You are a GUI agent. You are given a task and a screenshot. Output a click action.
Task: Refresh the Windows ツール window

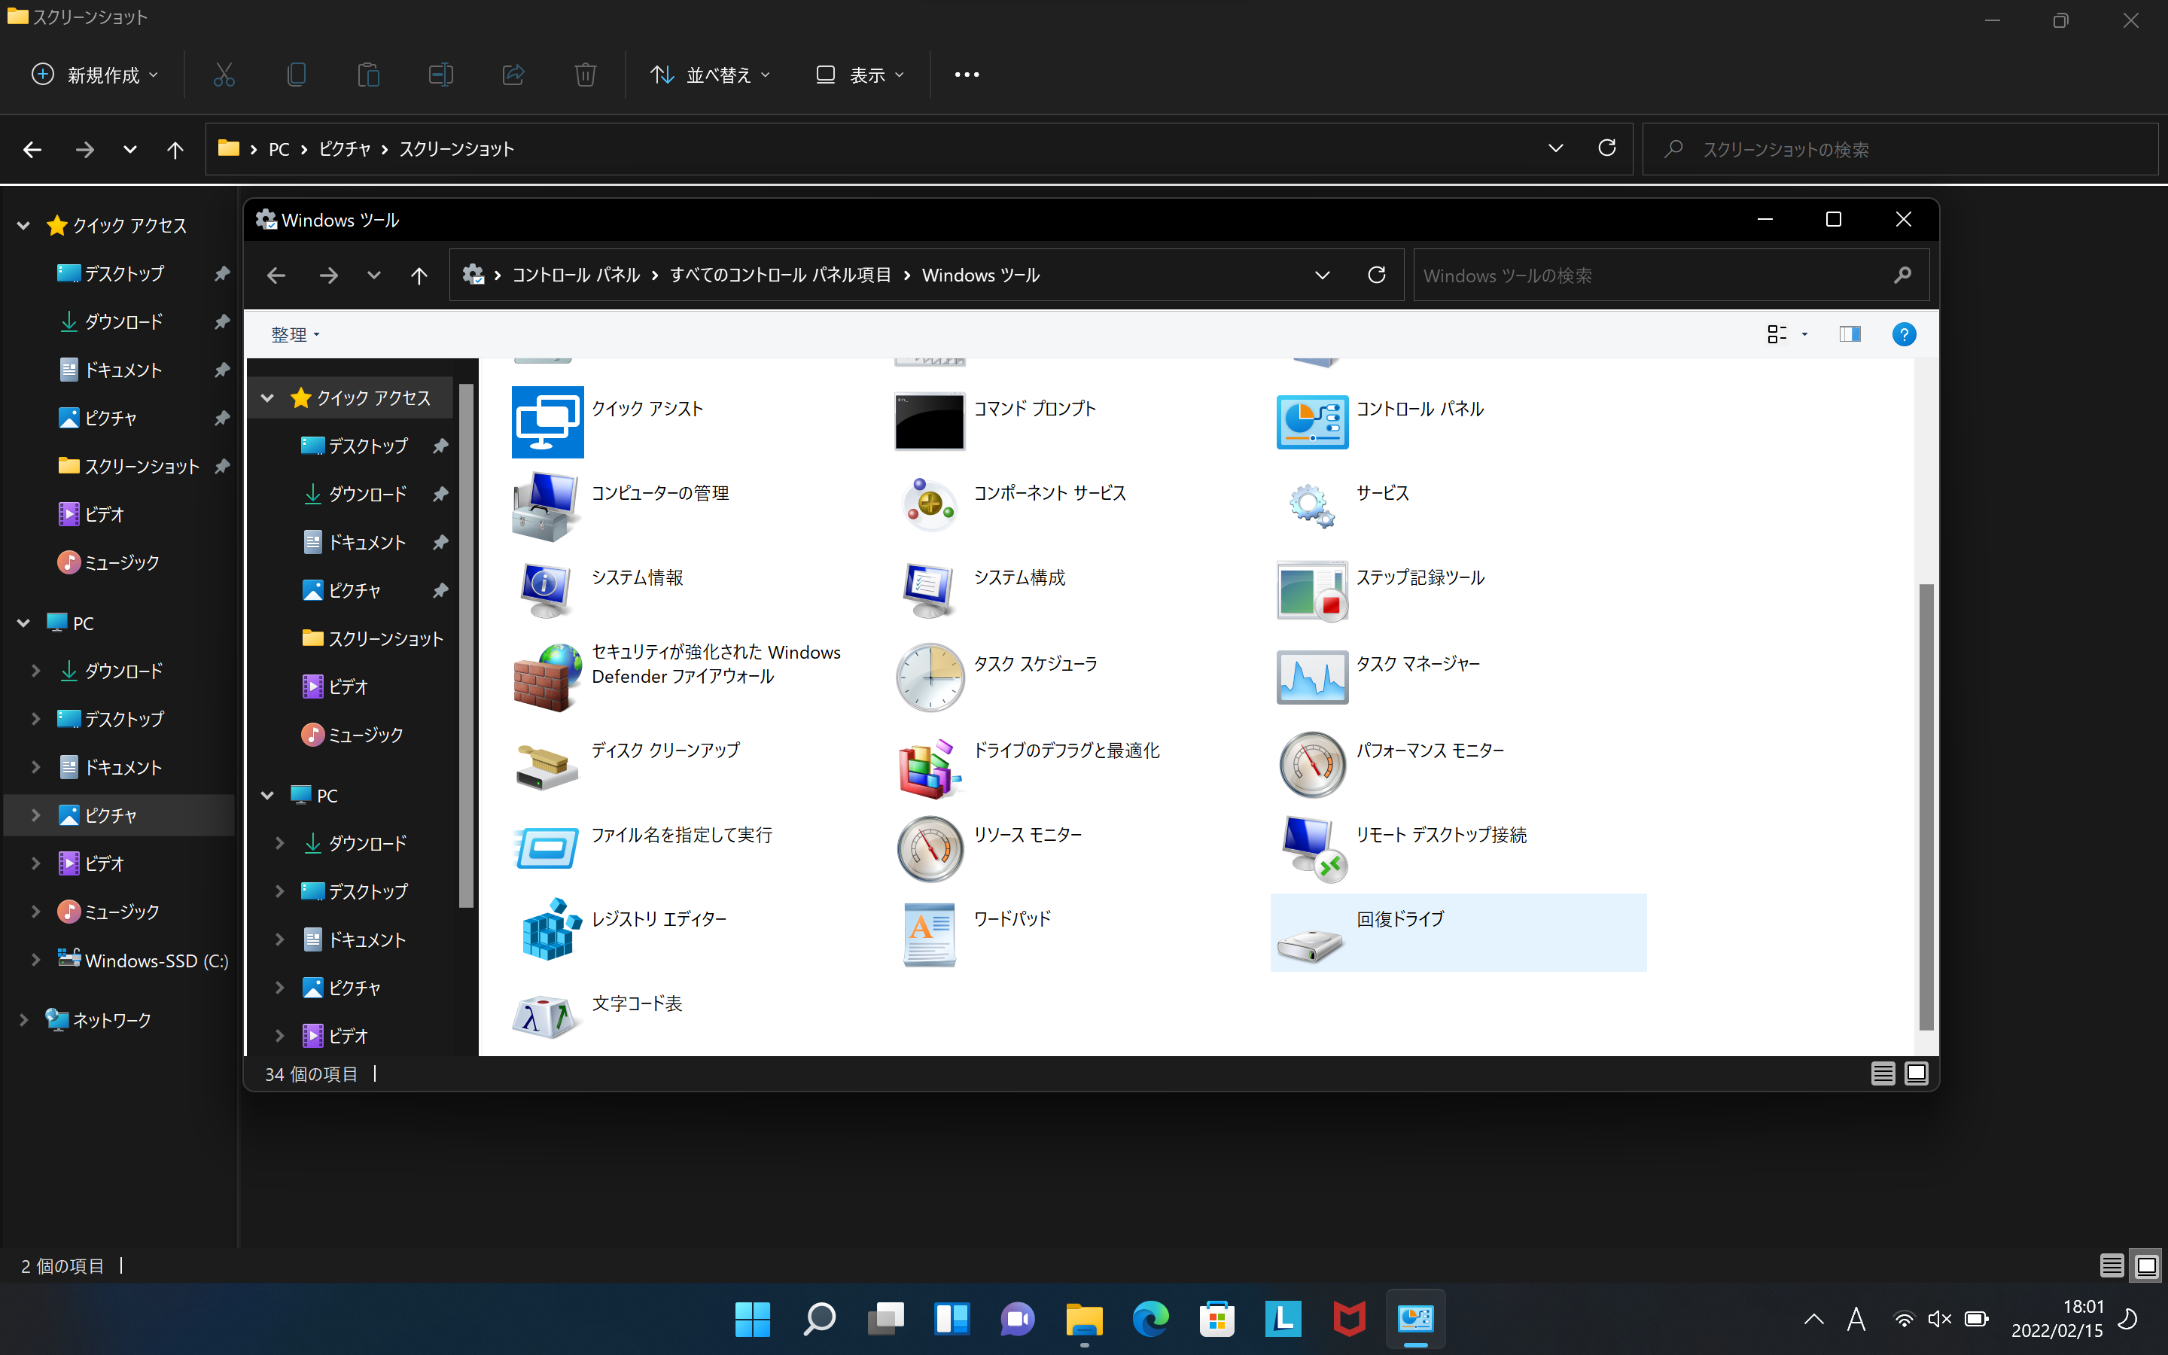(1377, 275)
